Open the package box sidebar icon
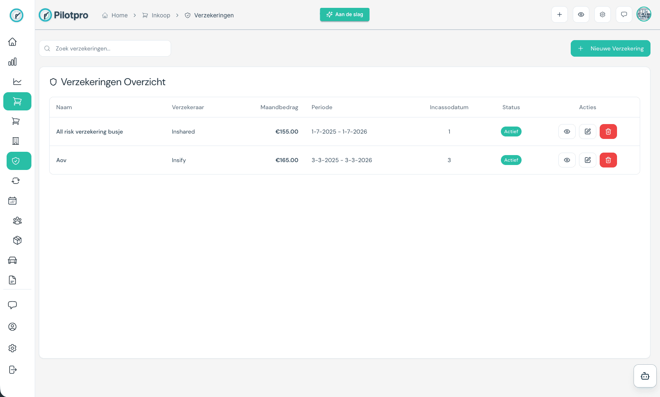The height and width of the screenshot is (397, 660). (x=17, y=240)
